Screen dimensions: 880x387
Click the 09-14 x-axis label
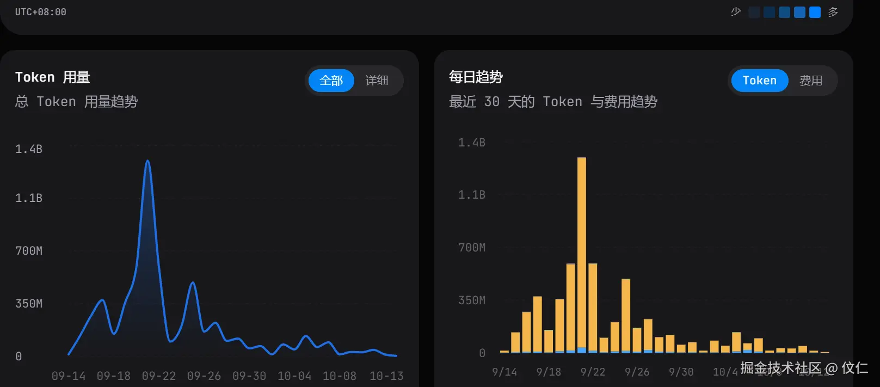tap(69, 376)
